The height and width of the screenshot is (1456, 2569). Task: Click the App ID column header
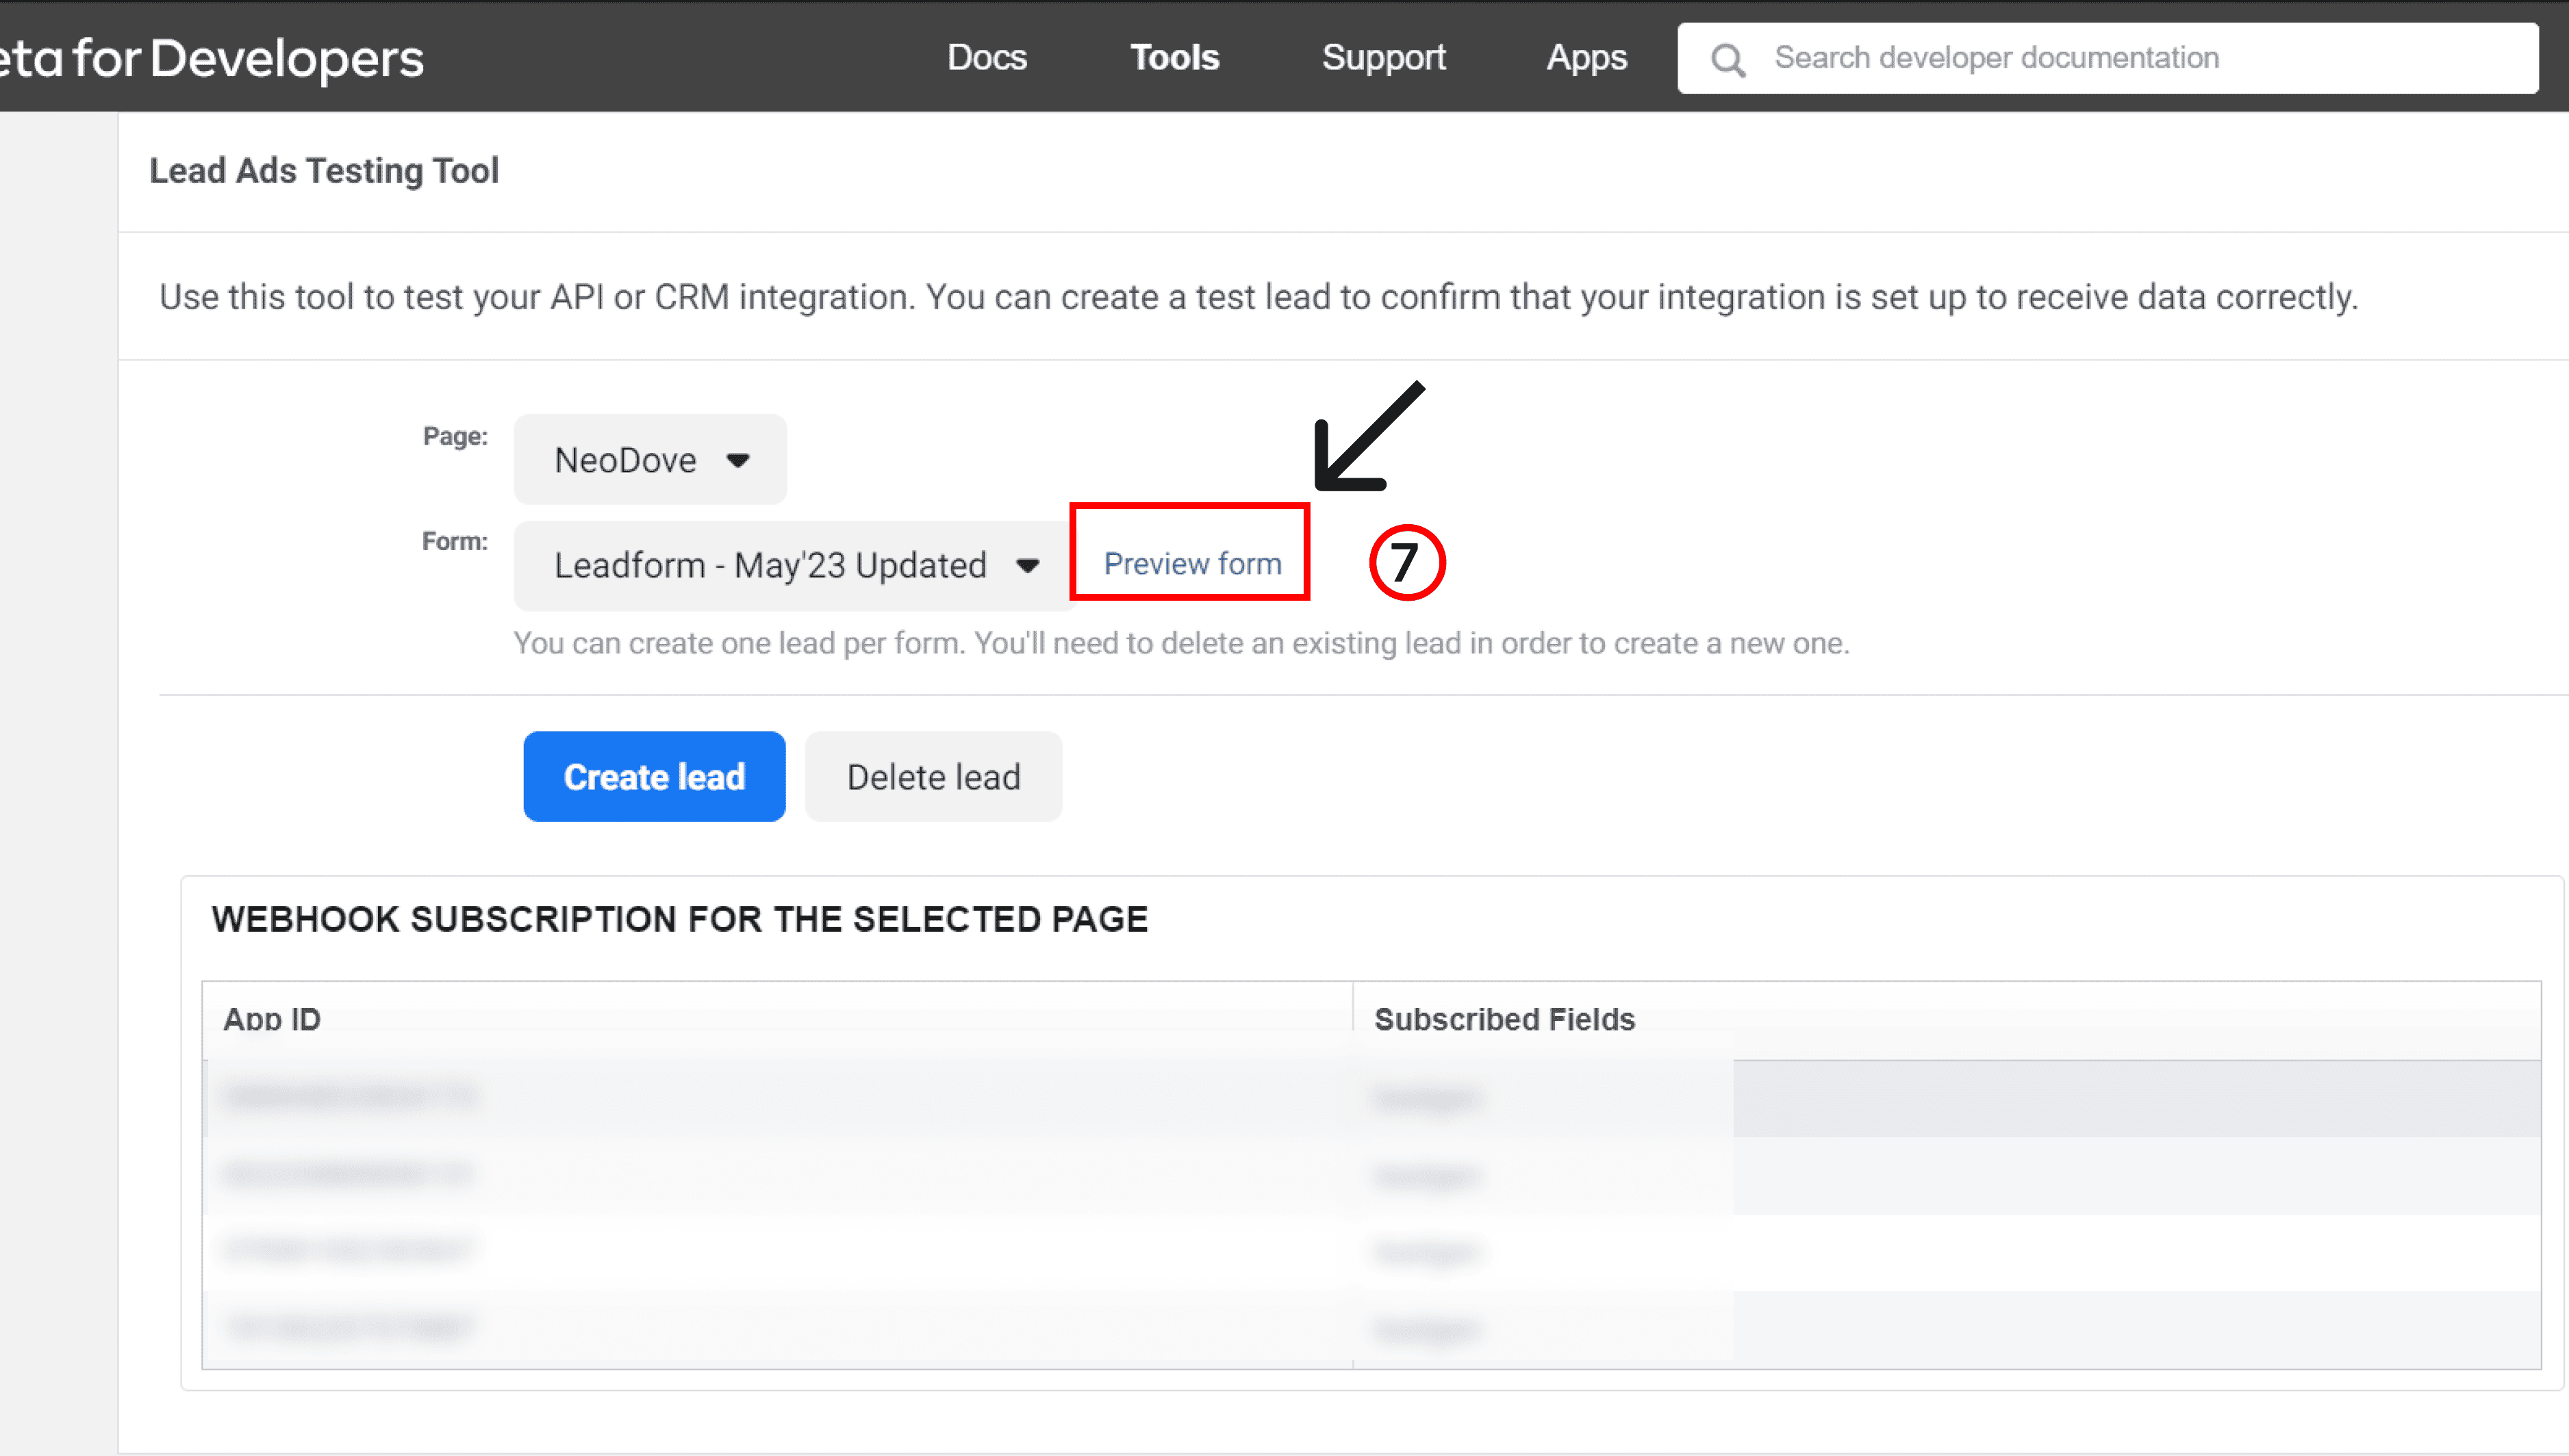point(271,1018)
